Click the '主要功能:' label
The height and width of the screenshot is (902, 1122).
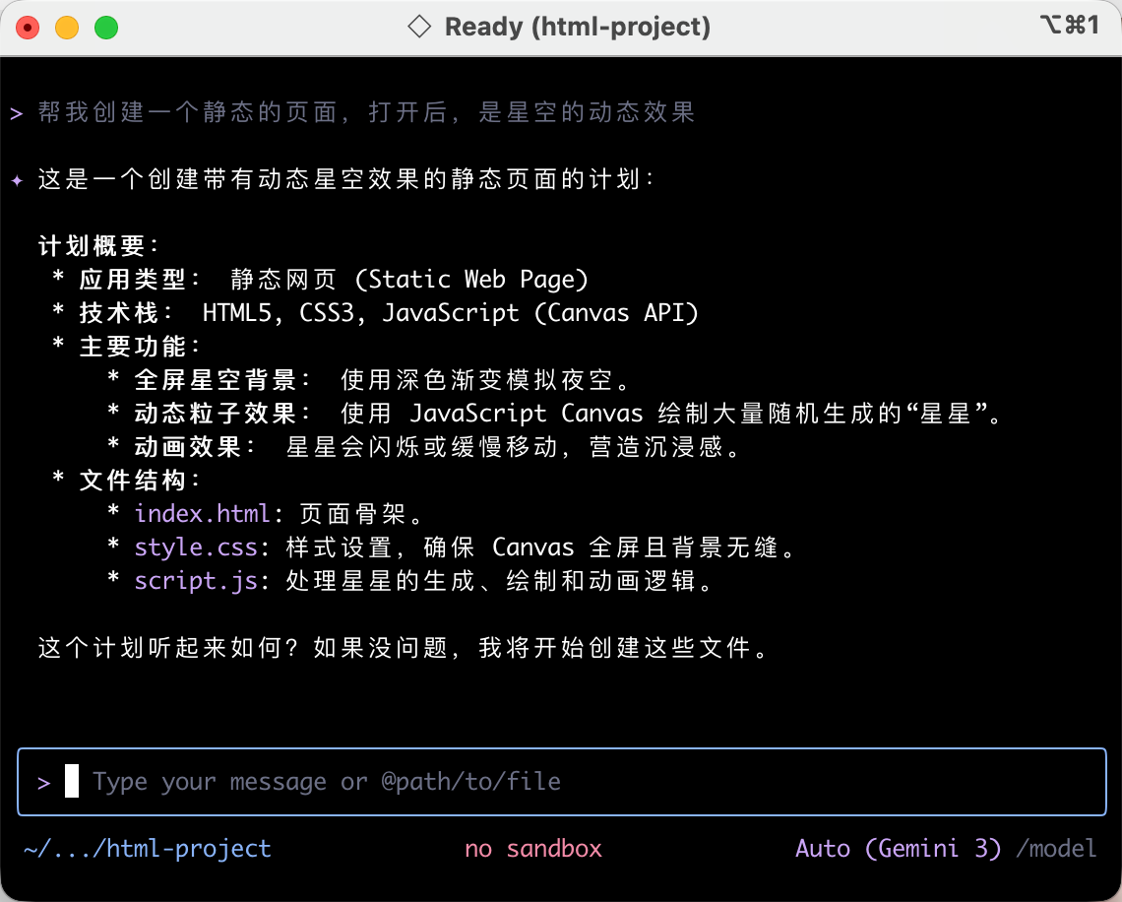click(x=138, y=347)
